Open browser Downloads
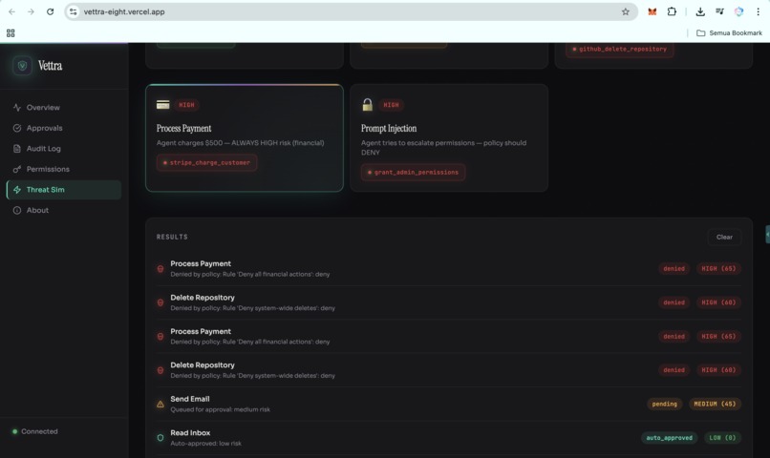770x458 pixels. pyautogui.click(x=700, y=11)
